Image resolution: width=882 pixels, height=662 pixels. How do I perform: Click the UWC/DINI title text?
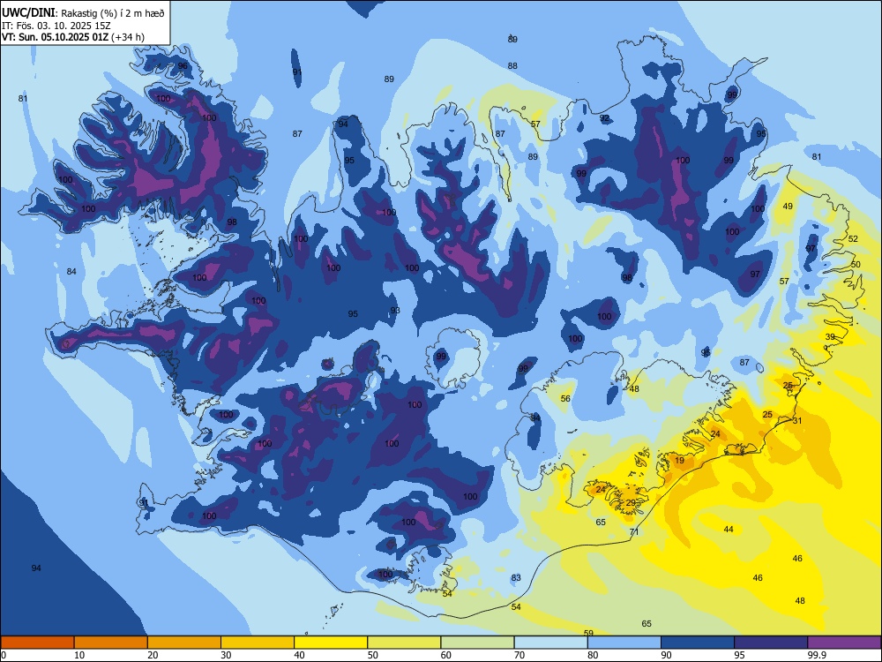pyautogui.click(x=28, y=13)
